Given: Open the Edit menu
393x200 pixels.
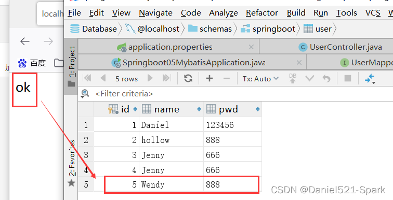Looking at the screenshot, I should tap(97, 13).
